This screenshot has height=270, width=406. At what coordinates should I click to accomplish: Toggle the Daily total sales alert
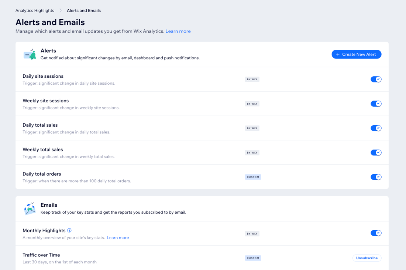click(376, 128)
